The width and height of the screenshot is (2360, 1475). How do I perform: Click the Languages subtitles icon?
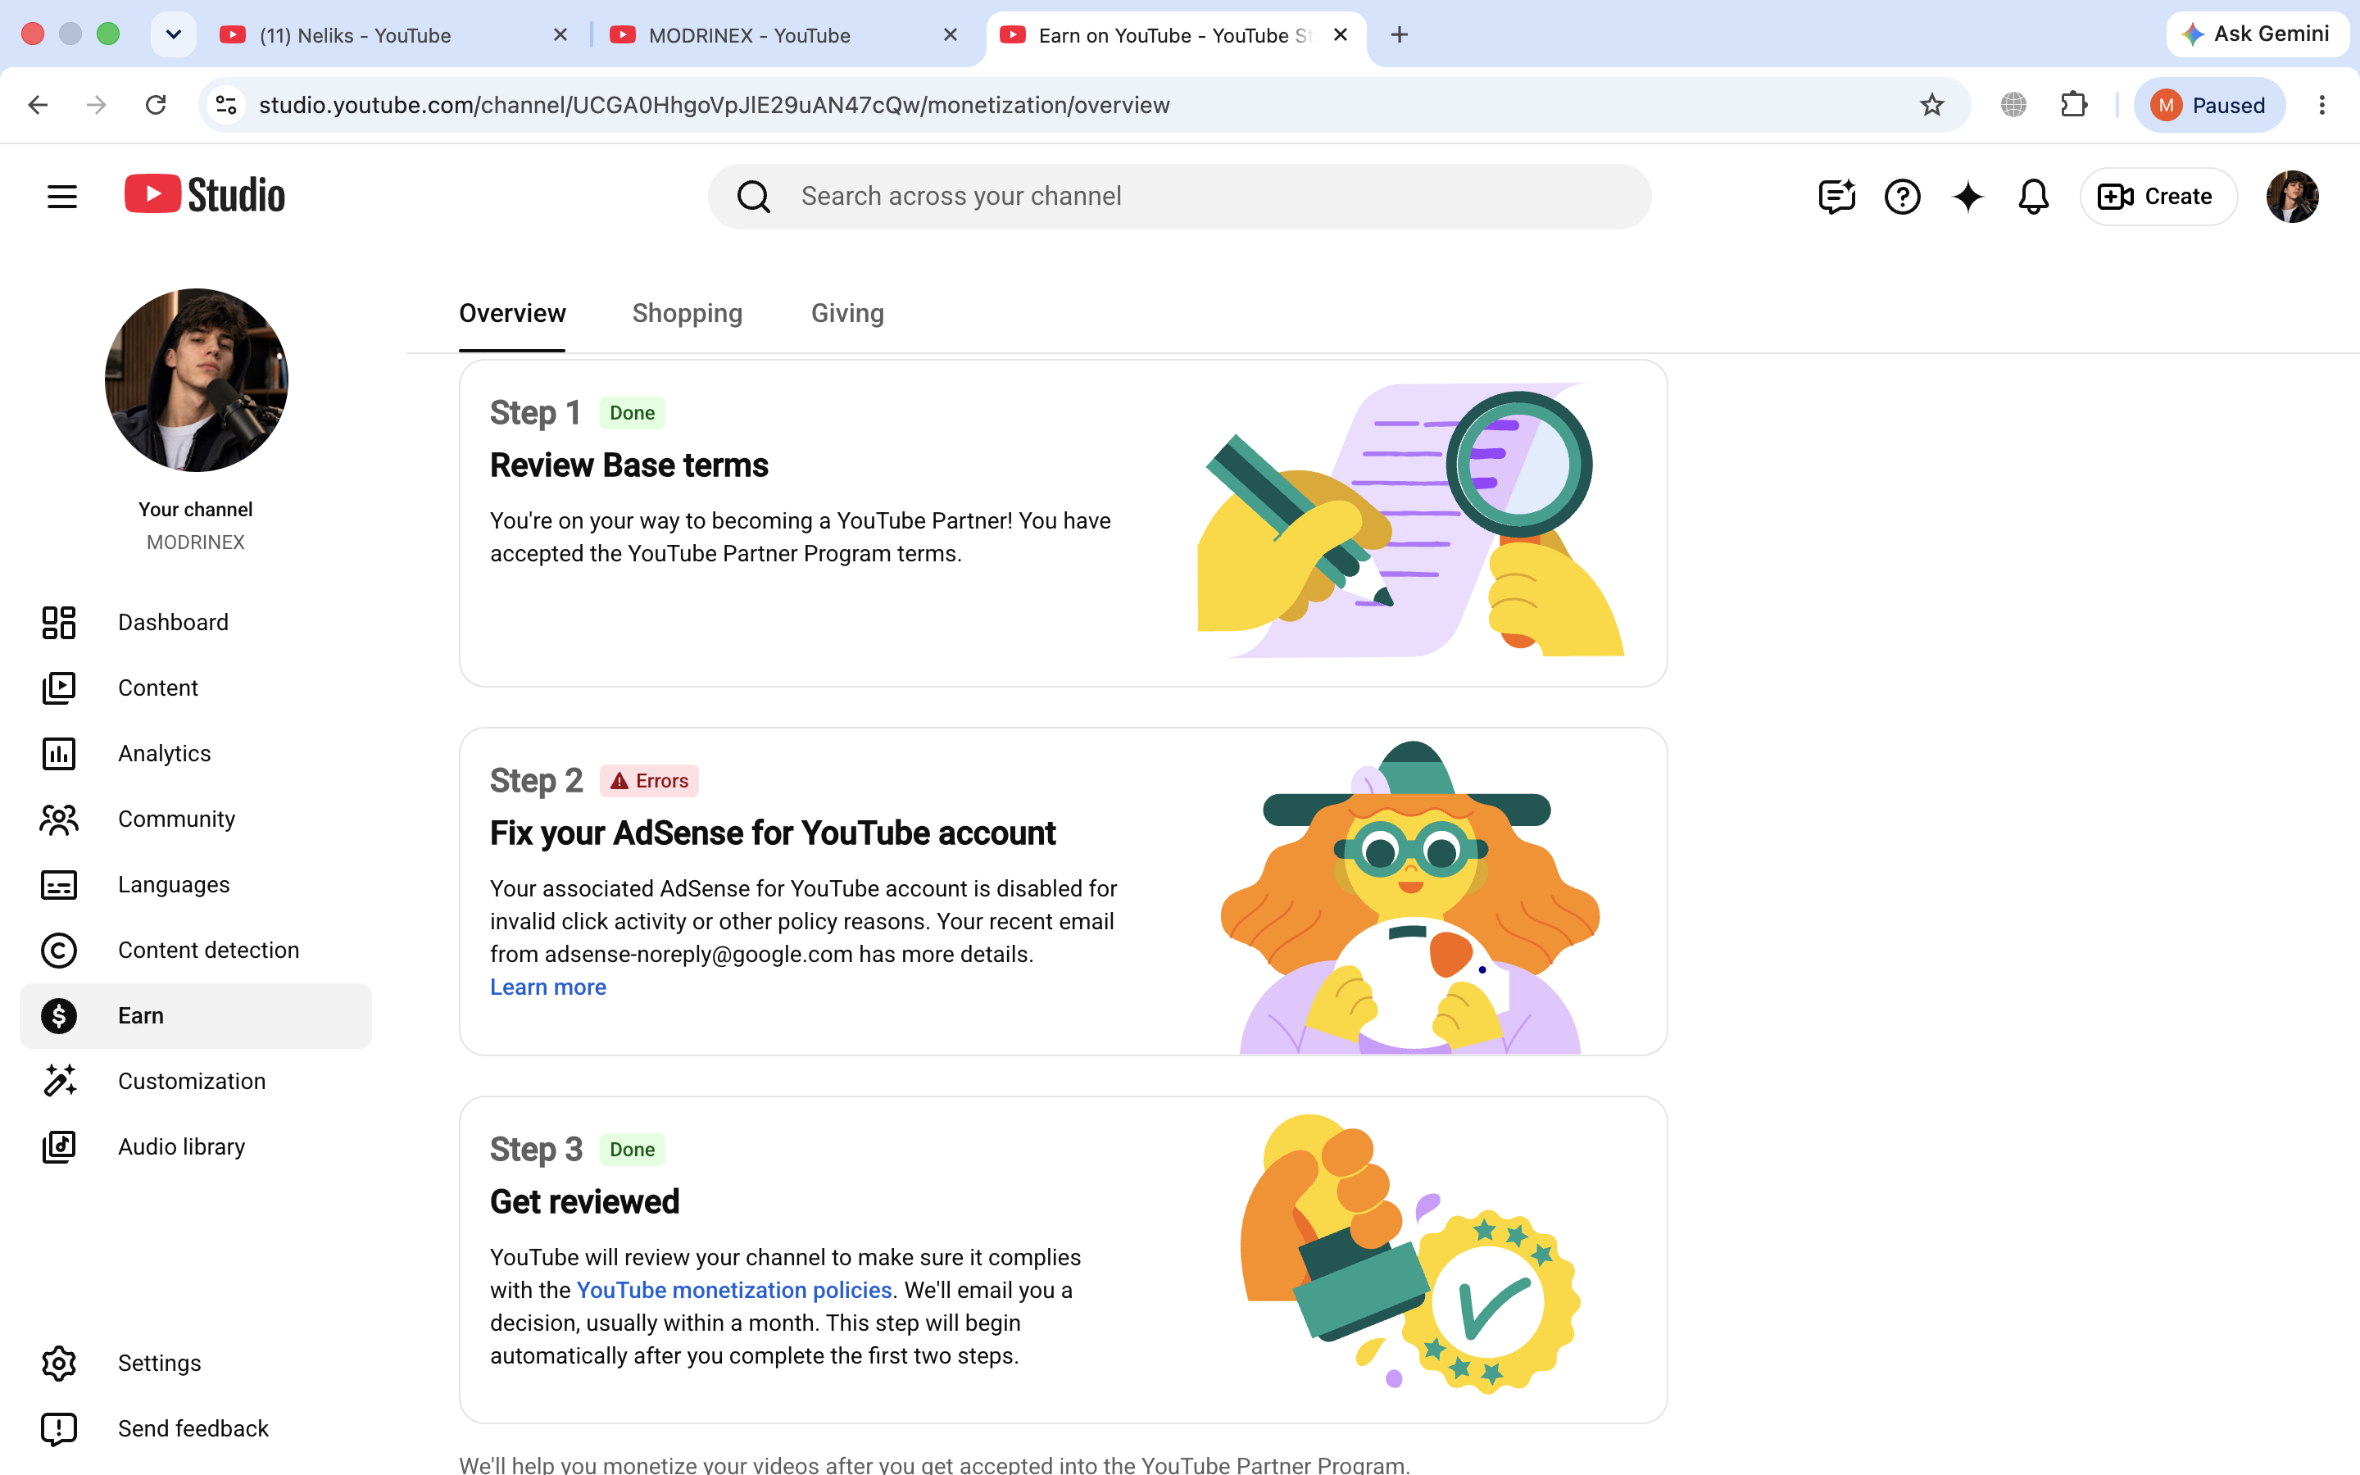pyautogui.click(x=58, y=885)
